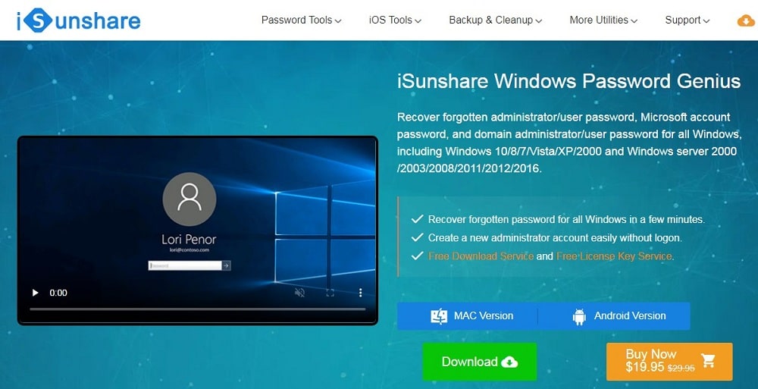Click the shopping cart icon
This screenshot has width=758, height=389.
(708, 360)
